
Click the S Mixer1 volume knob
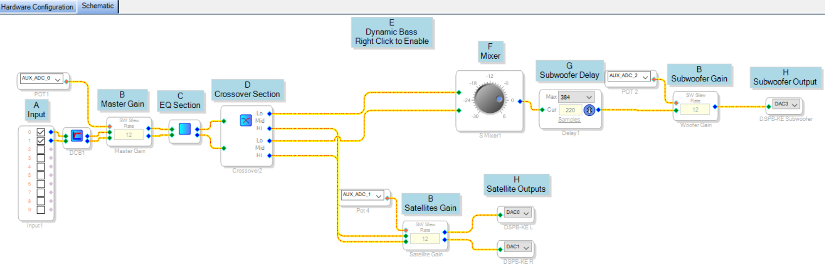click(489, 99)
